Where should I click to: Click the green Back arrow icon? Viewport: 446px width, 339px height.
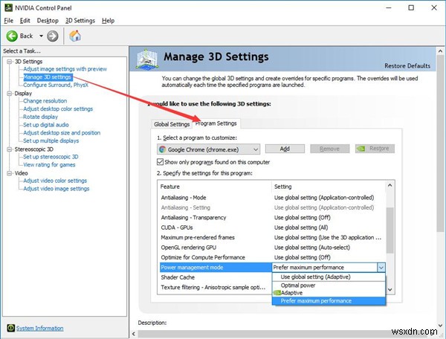[x=12, y=36]
